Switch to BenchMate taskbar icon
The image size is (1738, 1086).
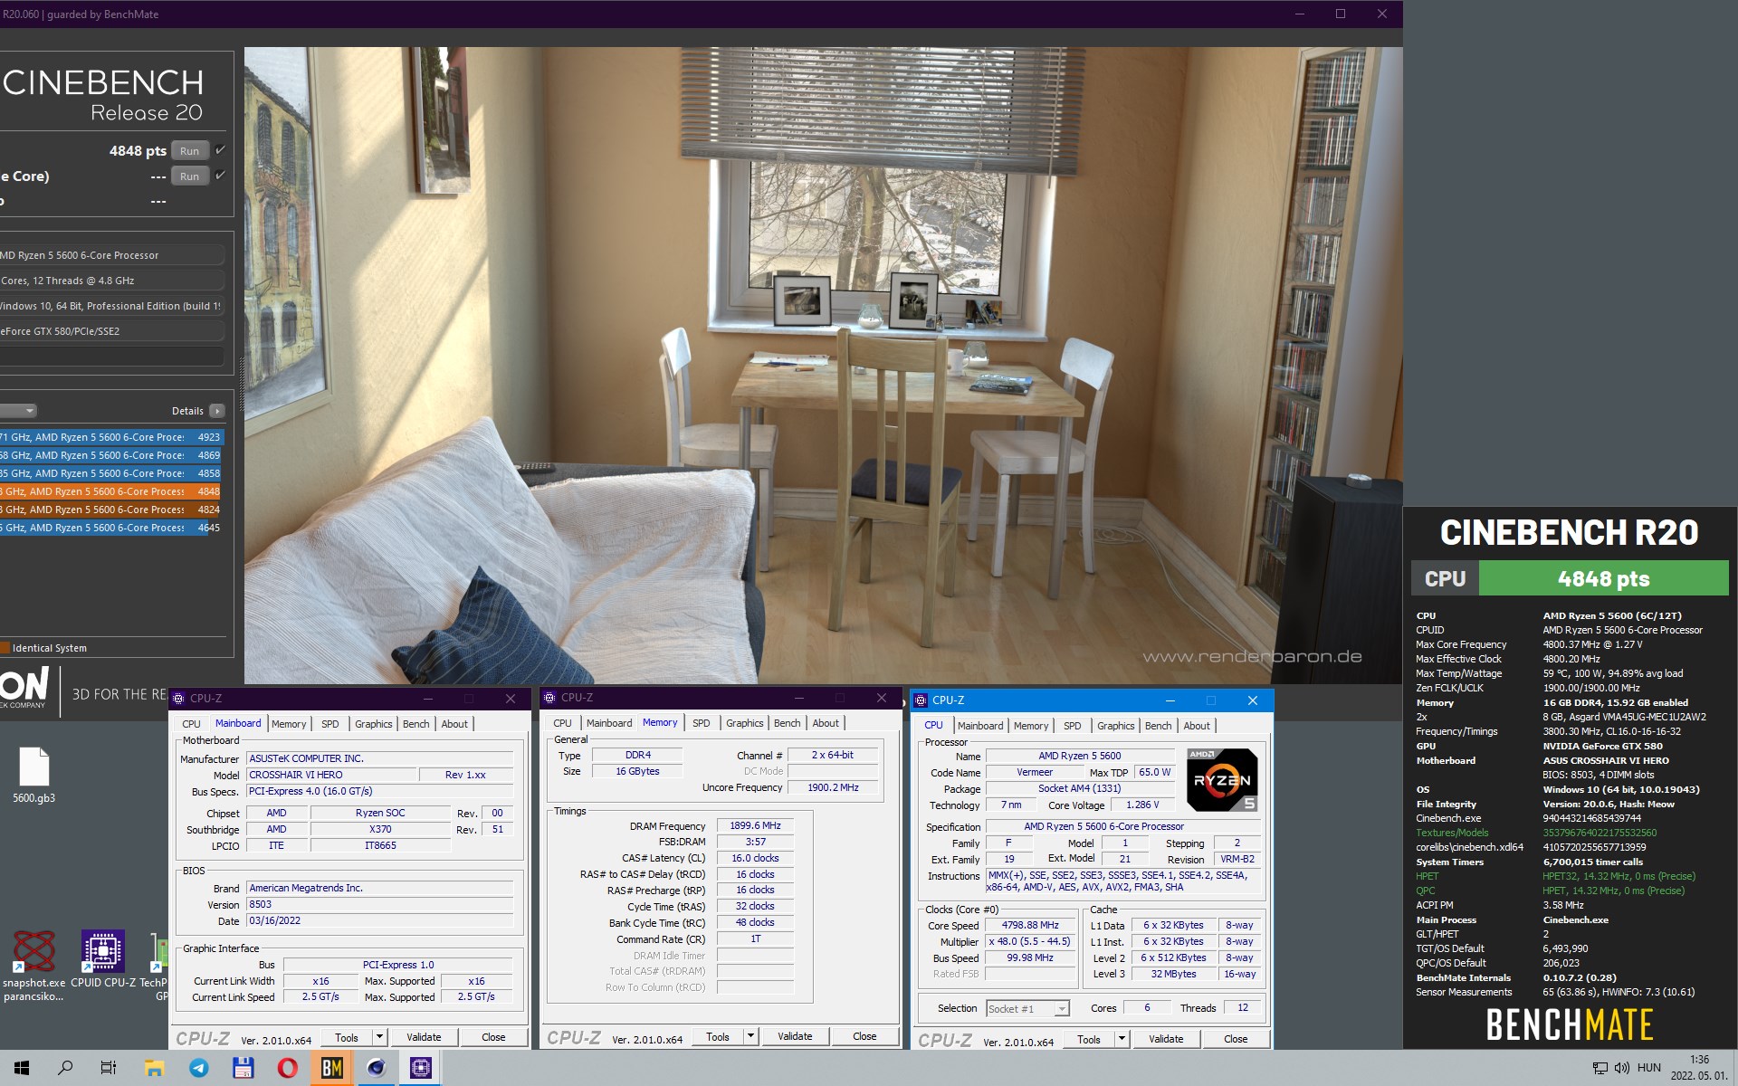click(x=331, y=1068)
